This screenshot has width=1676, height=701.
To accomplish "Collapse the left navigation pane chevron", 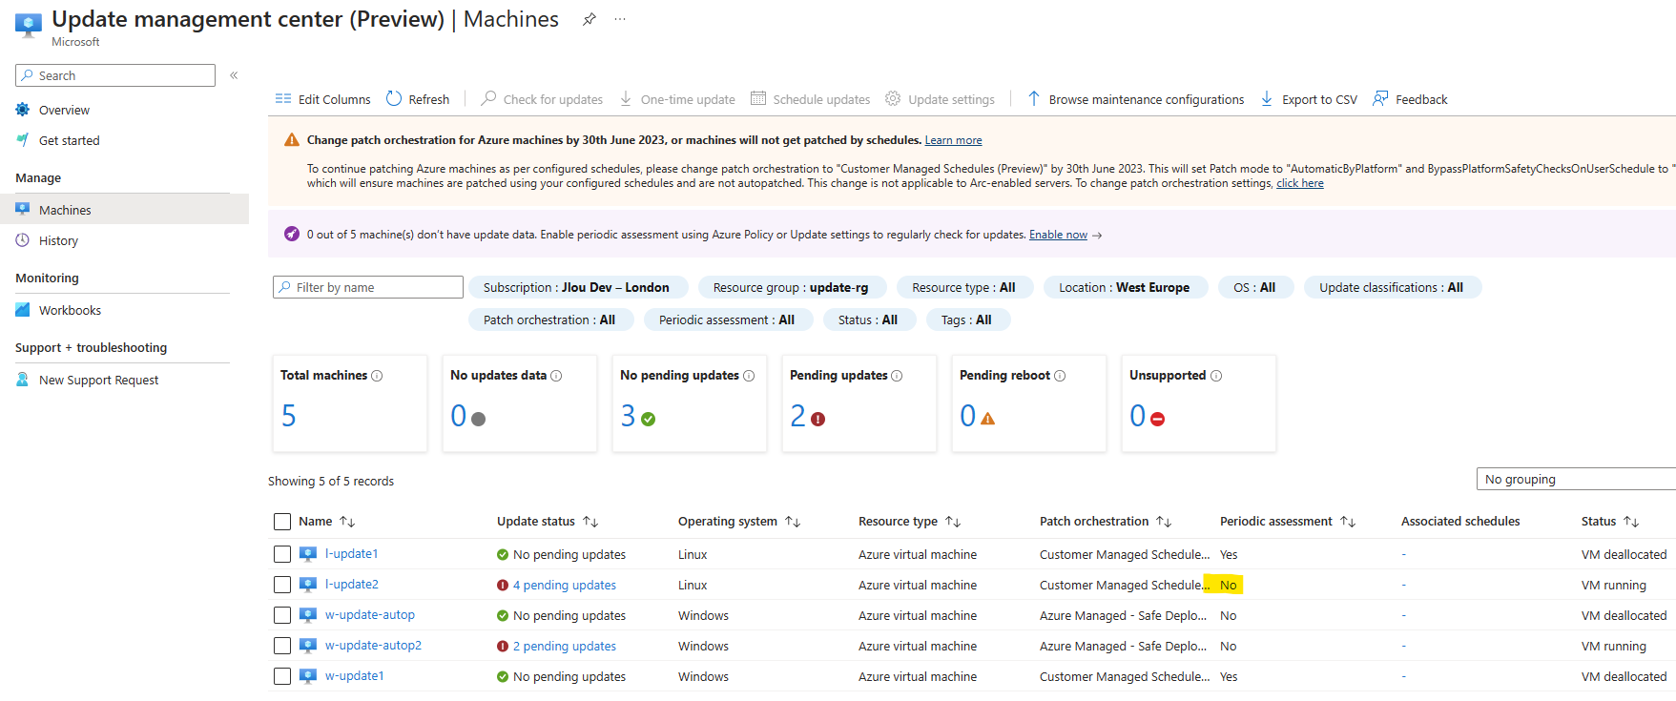I will tap(234, 75).
